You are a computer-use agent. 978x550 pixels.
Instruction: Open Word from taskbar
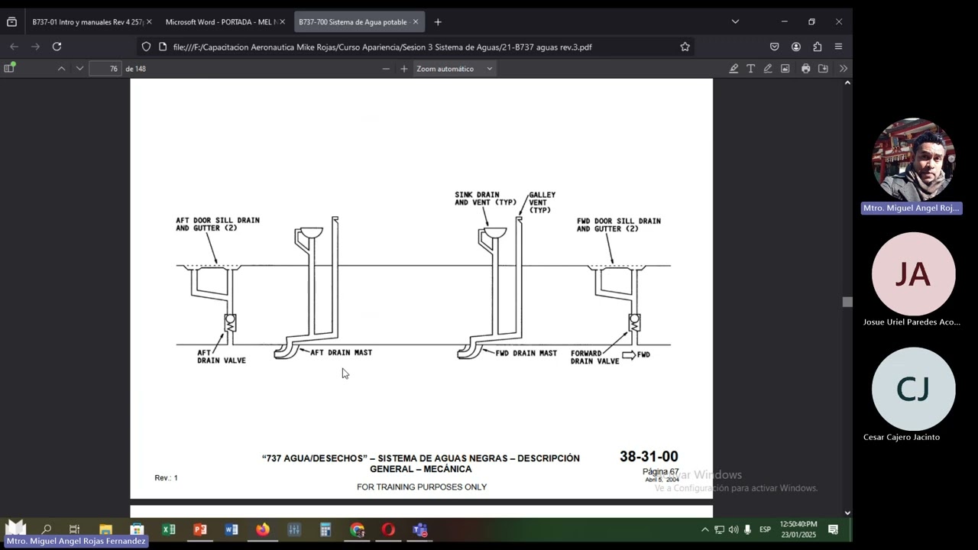coord(232,529)
